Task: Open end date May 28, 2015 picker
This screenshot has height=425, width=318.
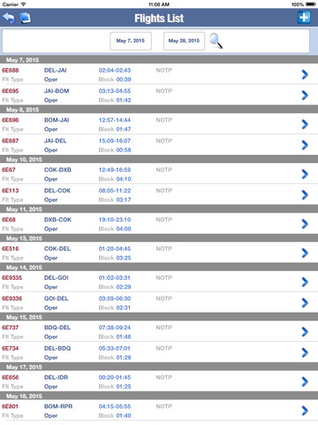Action: click(x=184, y=41)
